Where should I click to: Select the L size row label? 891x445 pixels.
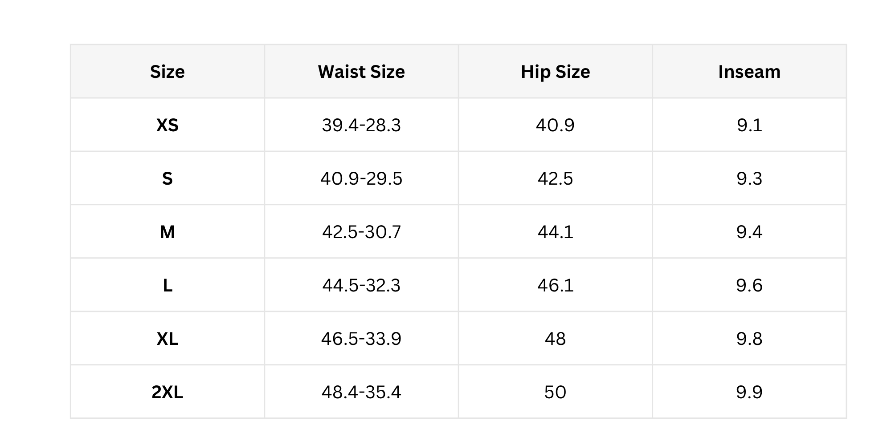168,285
